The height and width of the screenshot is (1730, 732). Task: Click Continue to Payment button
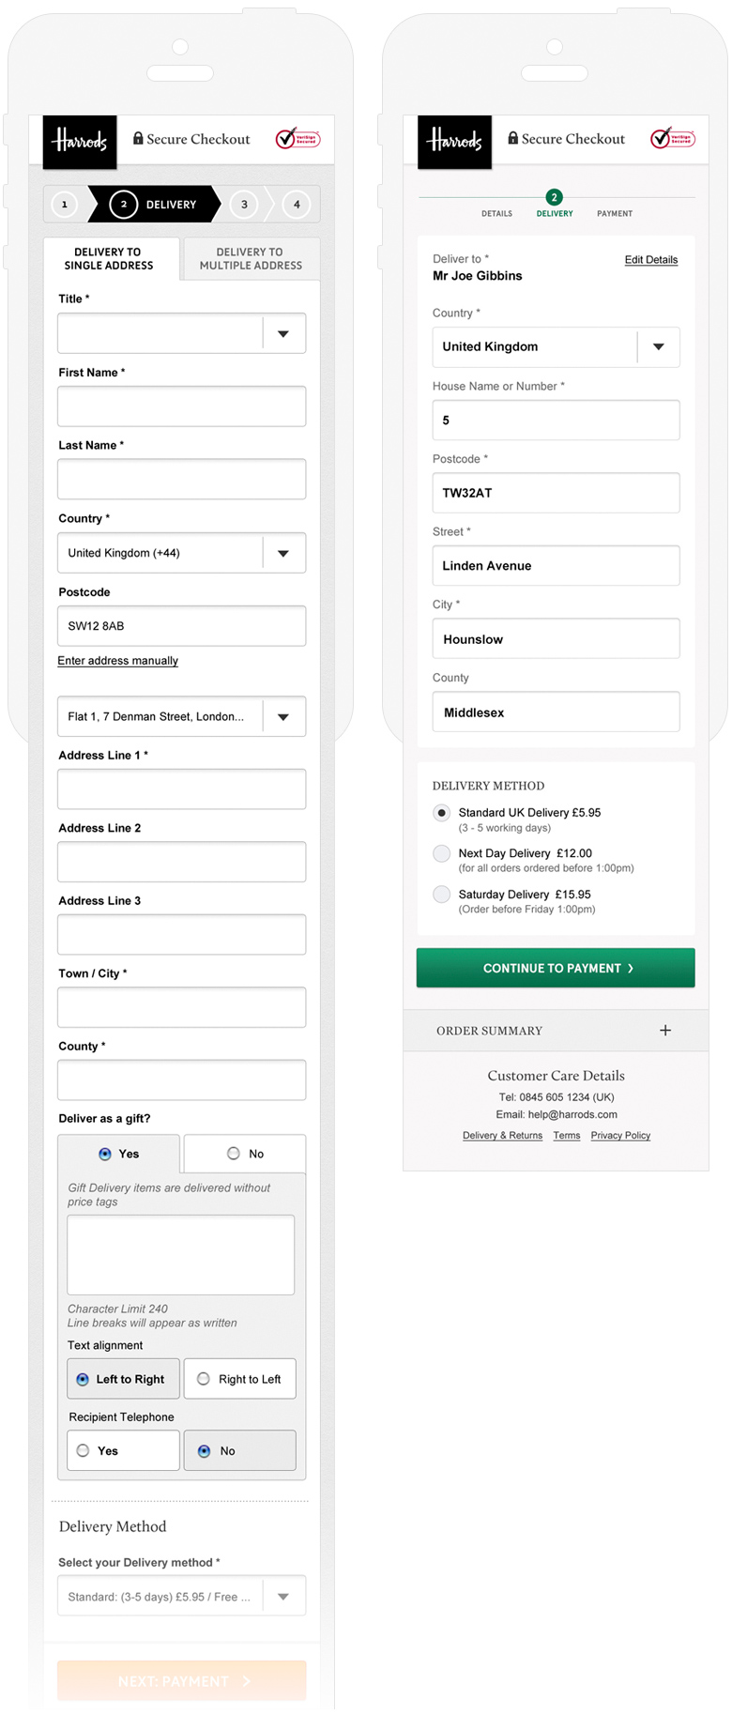[x=556, y=968]
